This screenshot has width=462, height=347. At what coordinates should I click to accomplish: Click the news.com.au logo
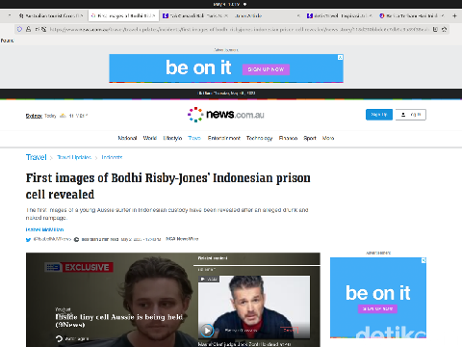point(226,115)
